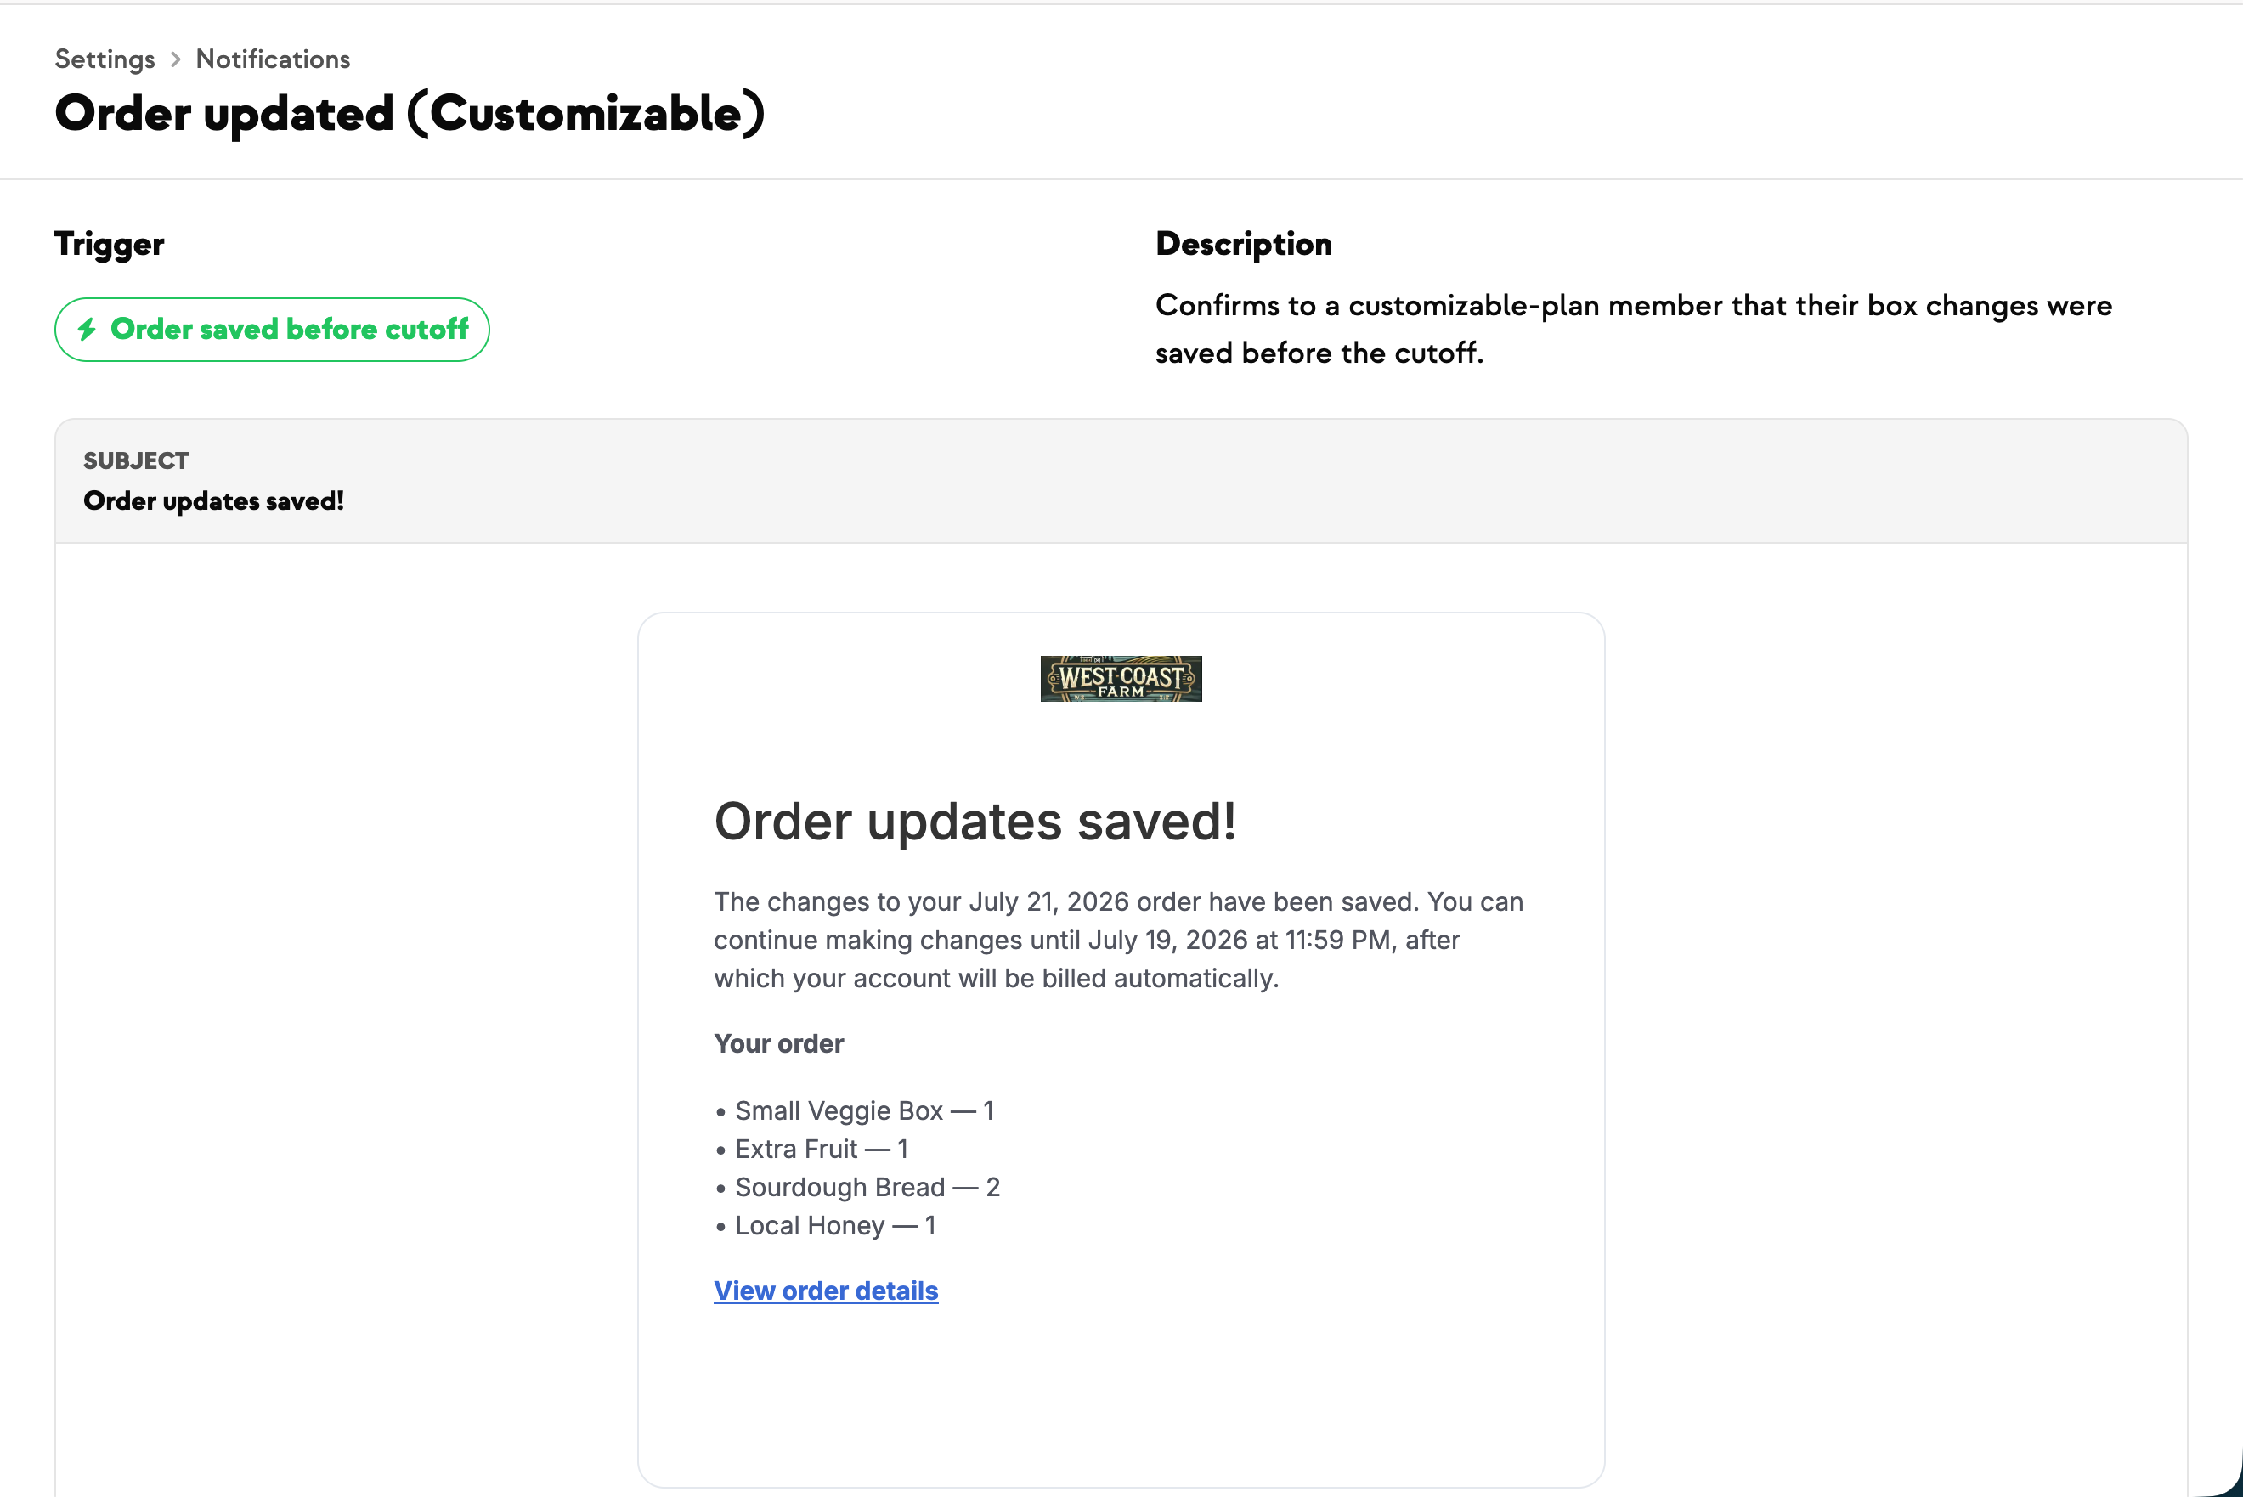The width and height of the screenshot is (2243, 1497).
Task: Click the SUBJECT label
Action: click(x=137, y=461)
